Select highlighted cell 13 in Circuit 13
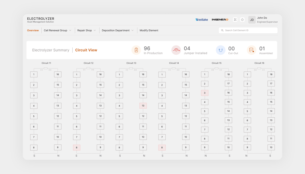 click(143, 106)
